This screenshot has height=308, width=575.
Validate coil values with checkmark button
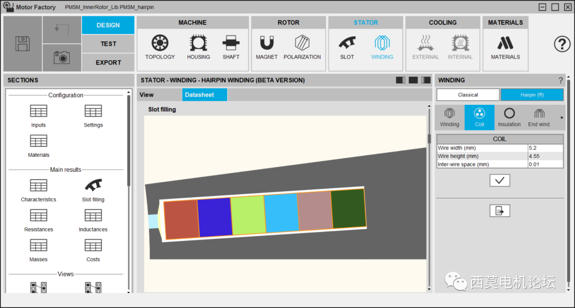[x=499, y=180]
